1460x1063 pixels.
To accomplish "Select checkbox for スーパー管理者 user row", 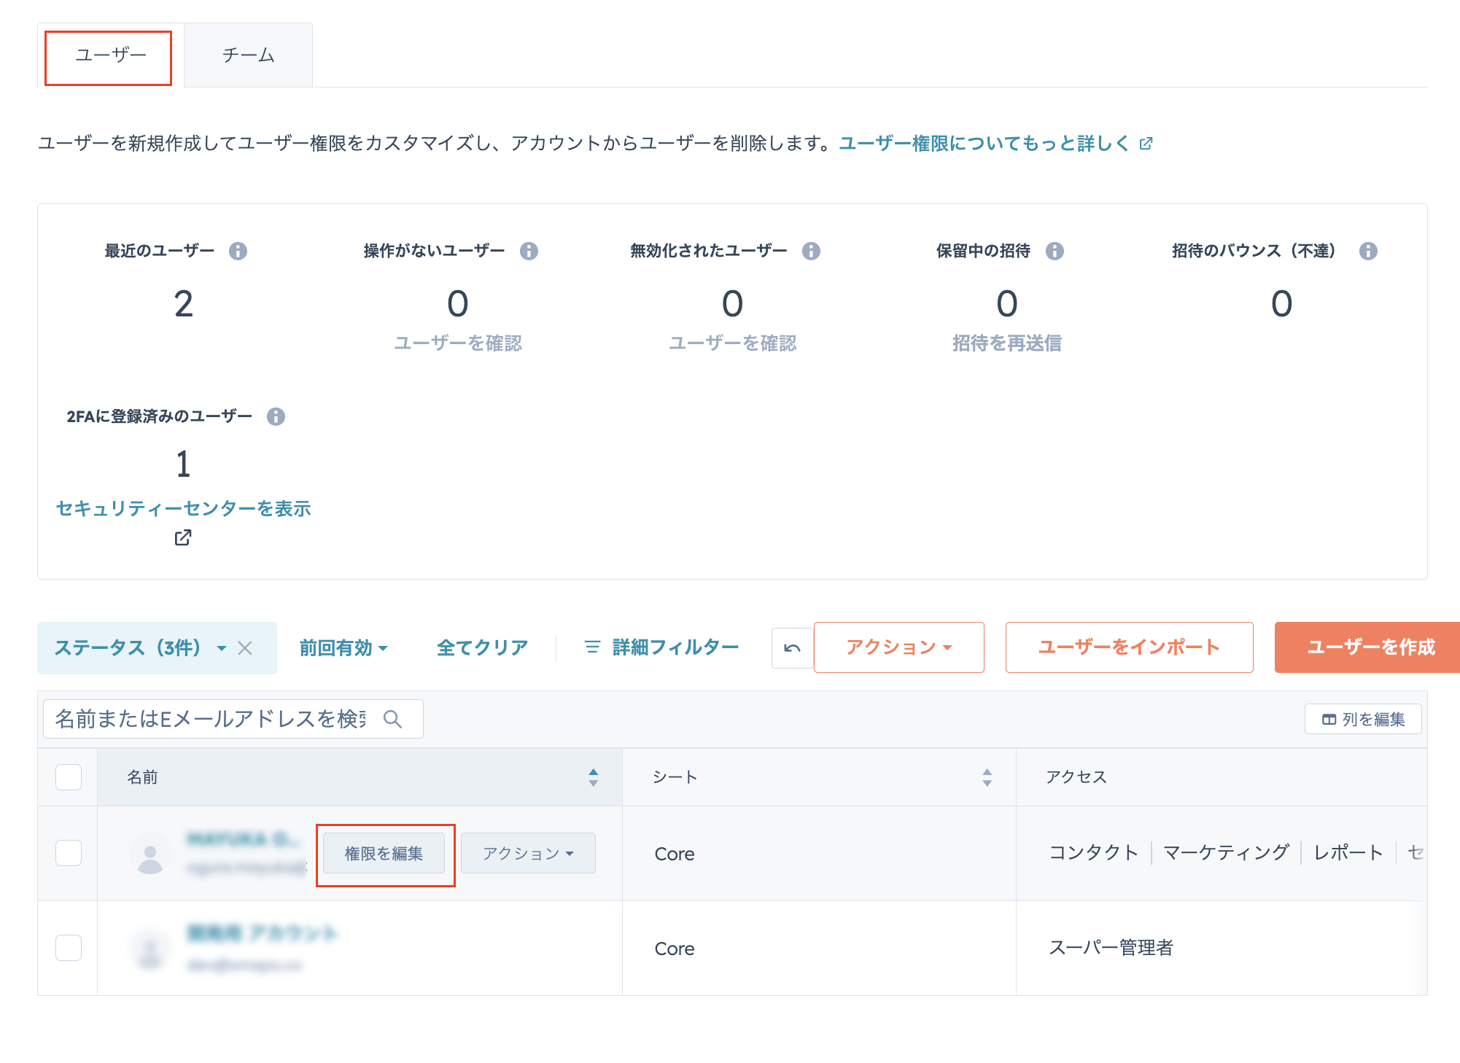I will tap(69, 948).
